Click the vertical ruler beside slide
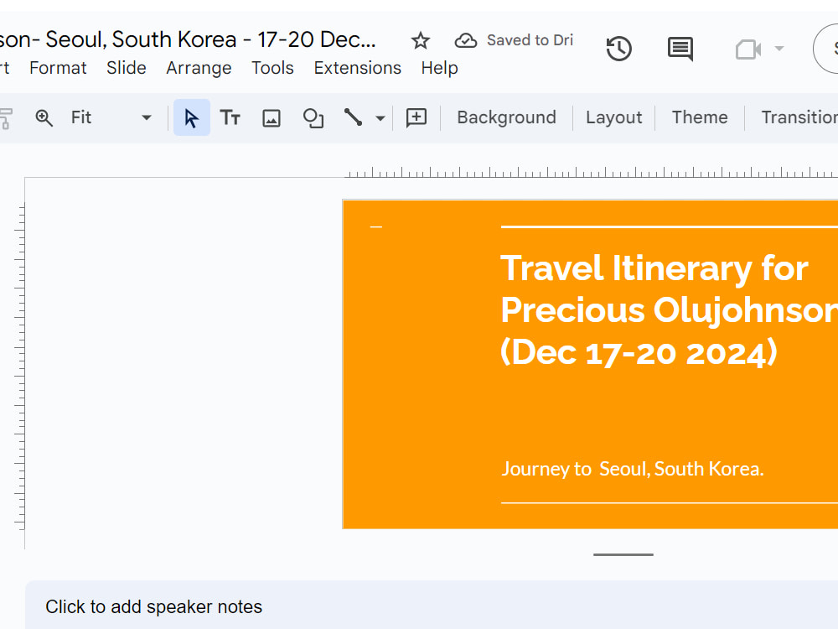This screenshot has height=629, width=838. (x=20, y=366)
